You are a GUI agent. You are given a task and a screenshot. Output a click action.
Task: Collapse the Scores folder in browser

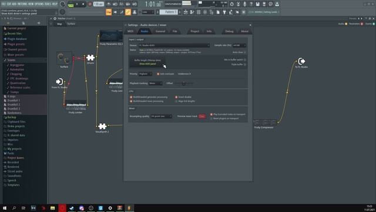tap(11, 60)
